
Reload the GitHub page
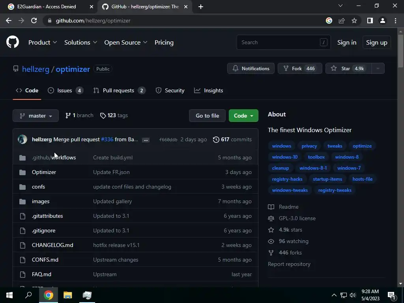pos(34,21)
